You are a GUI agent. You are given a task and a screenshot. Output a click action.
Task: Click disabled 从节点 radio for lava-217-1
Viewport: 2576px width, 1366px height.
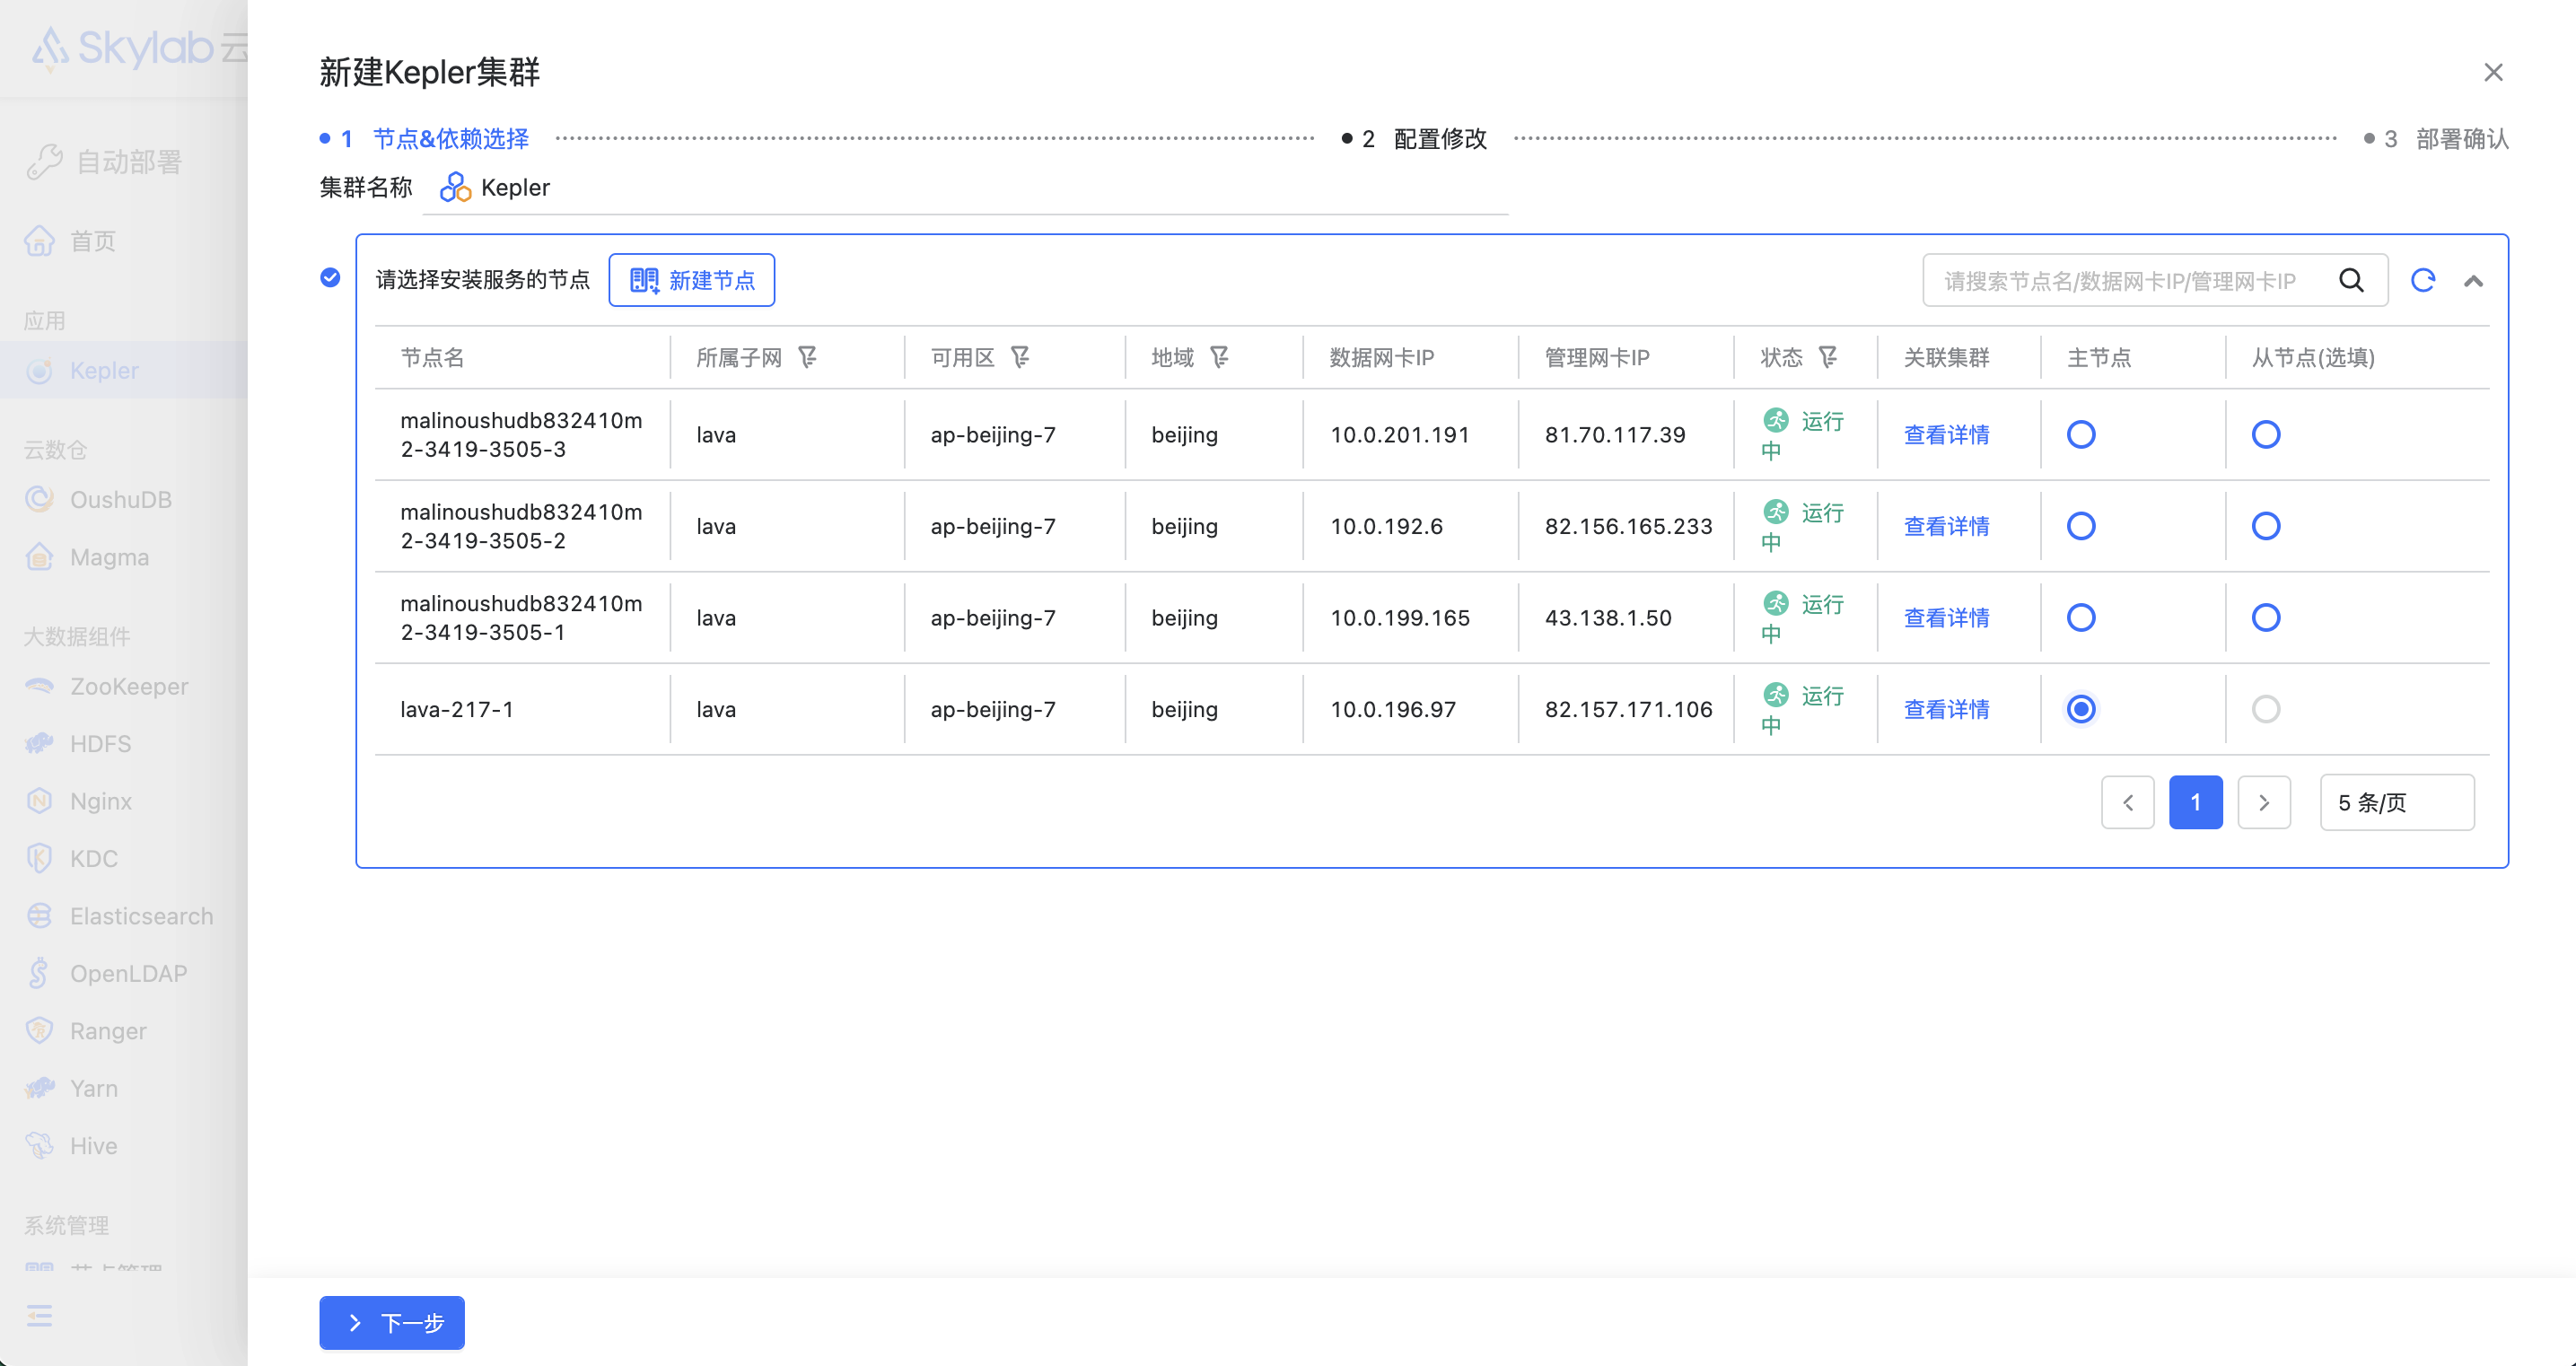point(2266,709)
